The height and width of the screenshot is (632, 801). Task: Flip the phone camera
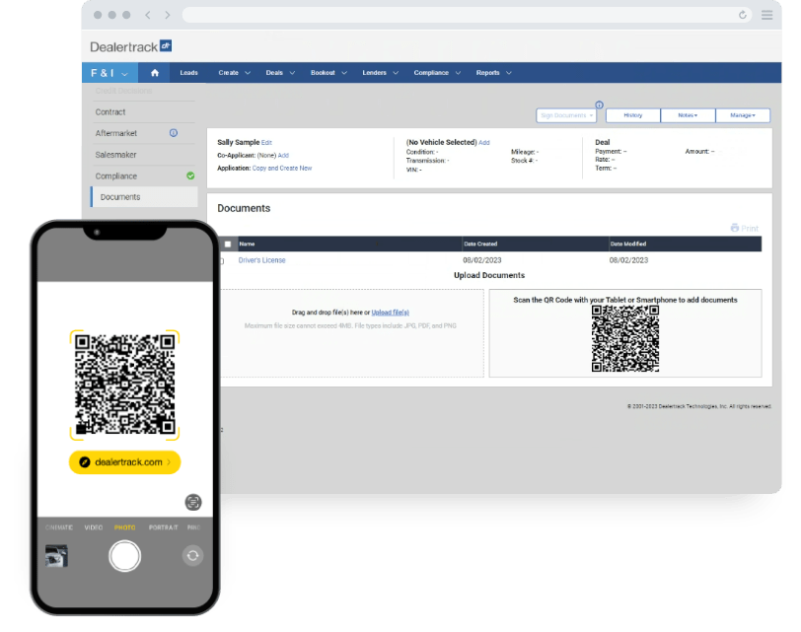pos(192,555)
